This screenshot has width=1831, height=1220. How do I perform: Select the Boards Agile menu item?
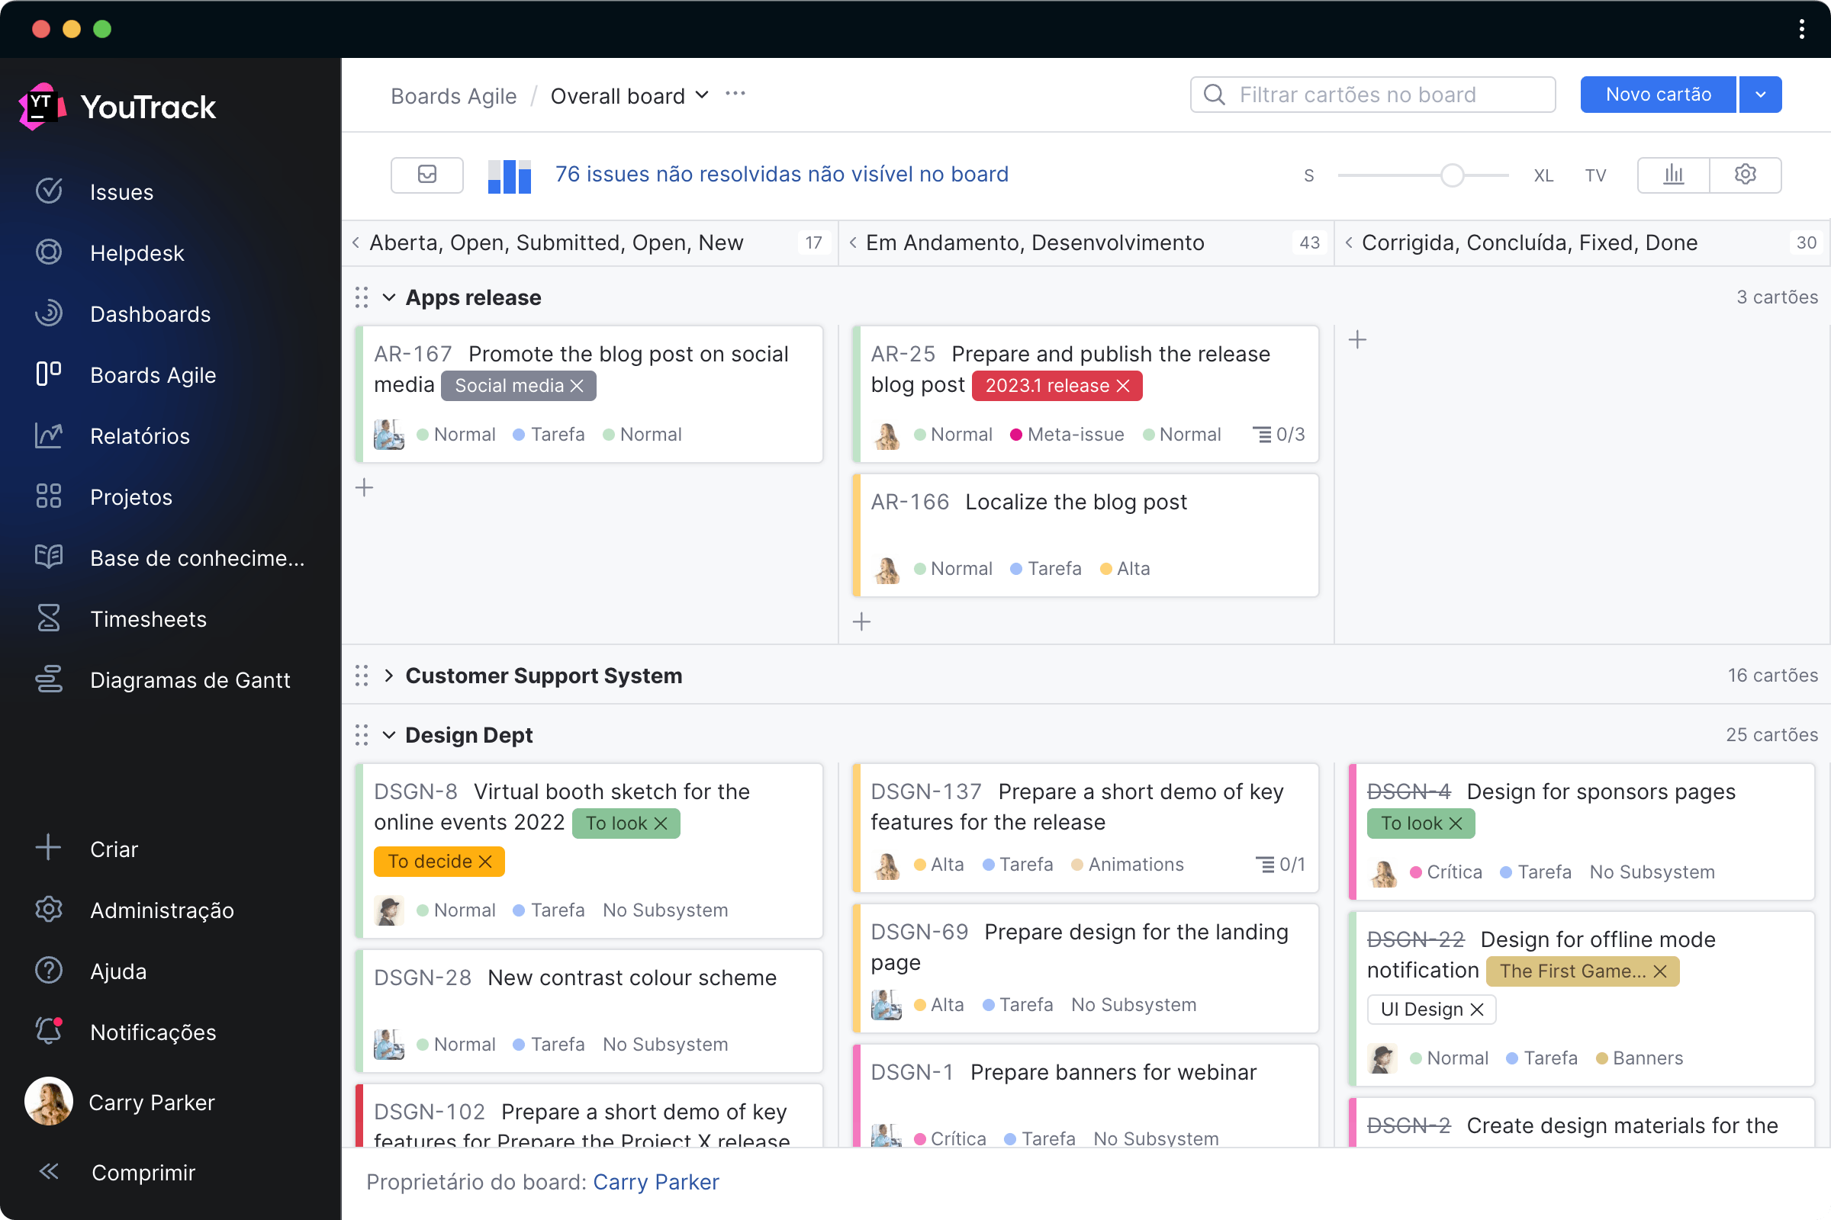[x=154, y=374]
